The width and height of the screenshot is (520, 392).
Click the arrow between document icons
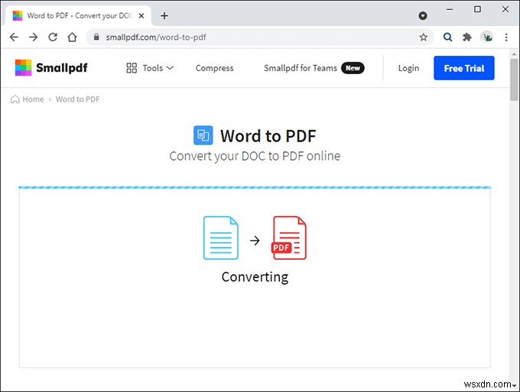[x=255, y=240]
